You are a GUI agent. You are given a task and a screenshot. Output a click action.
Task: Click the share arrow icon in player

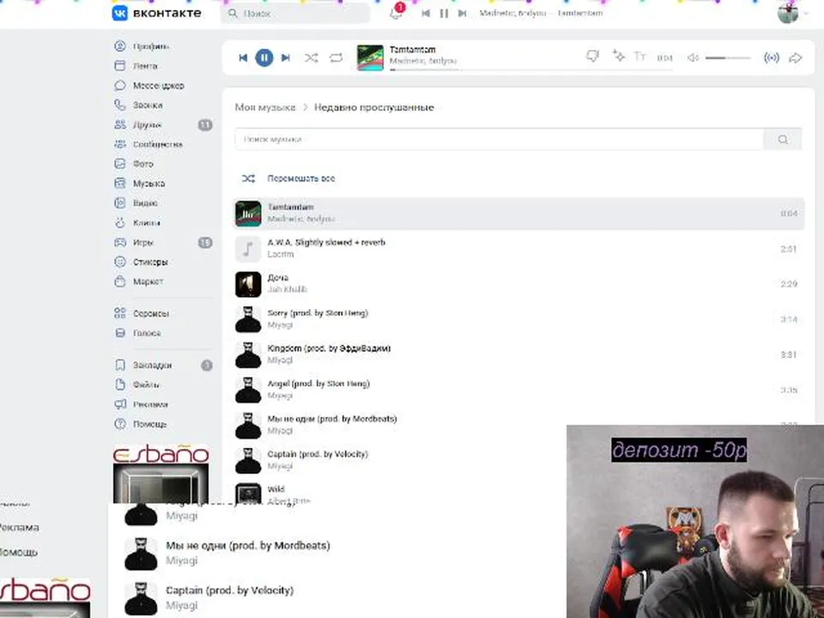click(796, 58)
